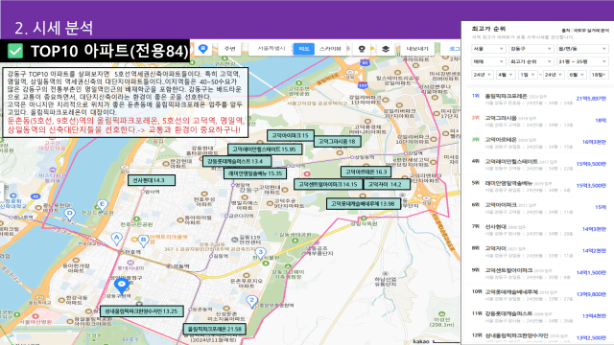Screen dimensions: 614x345
Task: Open the map layers stack icon
Action: coord(386,49)
